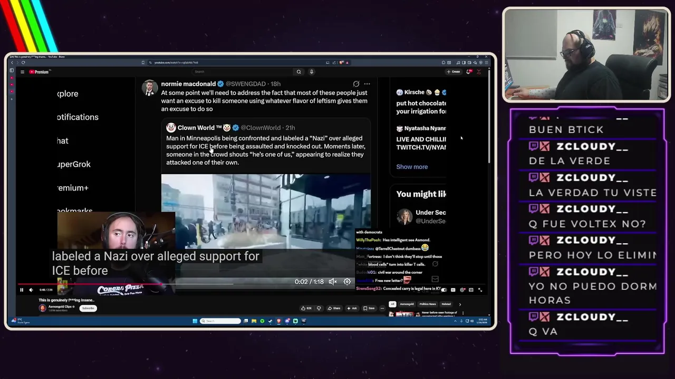Dislike the video with thumbs down
Image resolution: width=675 pixels, height=379 pixels.
tap(319, 308)
